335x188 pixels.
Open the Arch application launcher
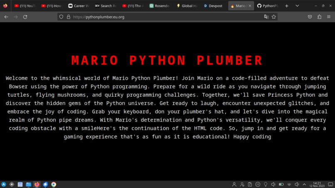click(4, 184)
